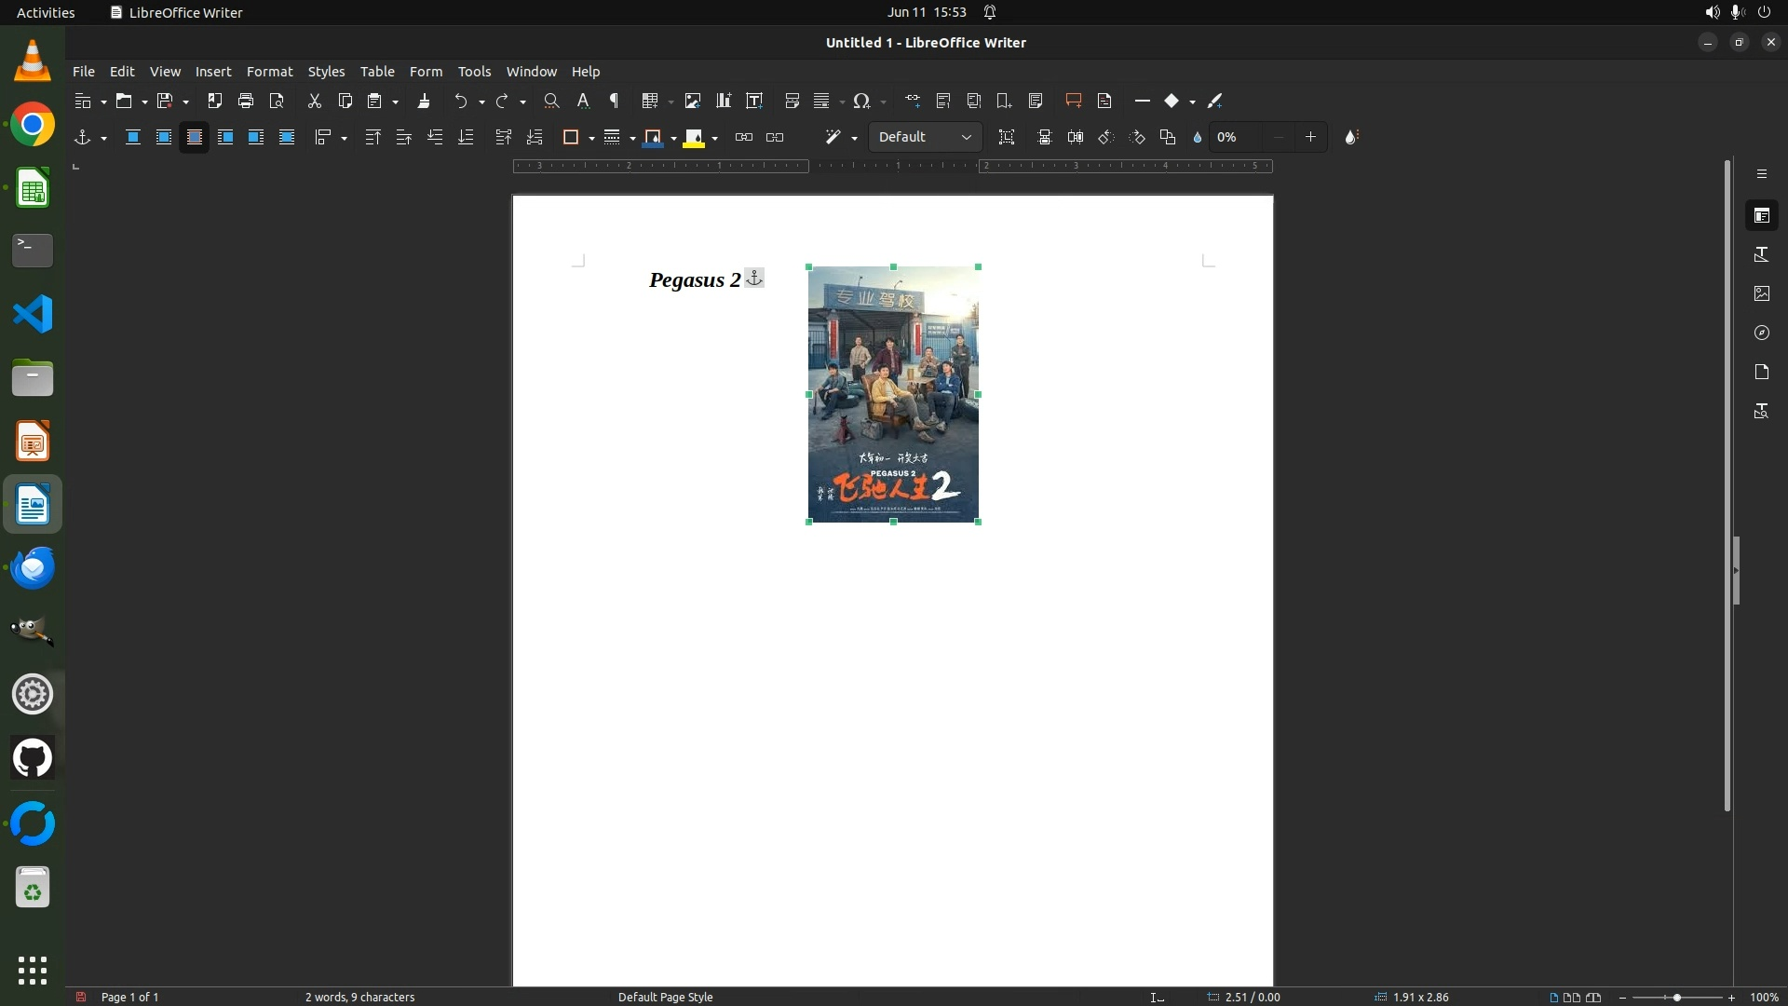
Task: Insert special character Omega icon
Action: (x=861, y=101)
